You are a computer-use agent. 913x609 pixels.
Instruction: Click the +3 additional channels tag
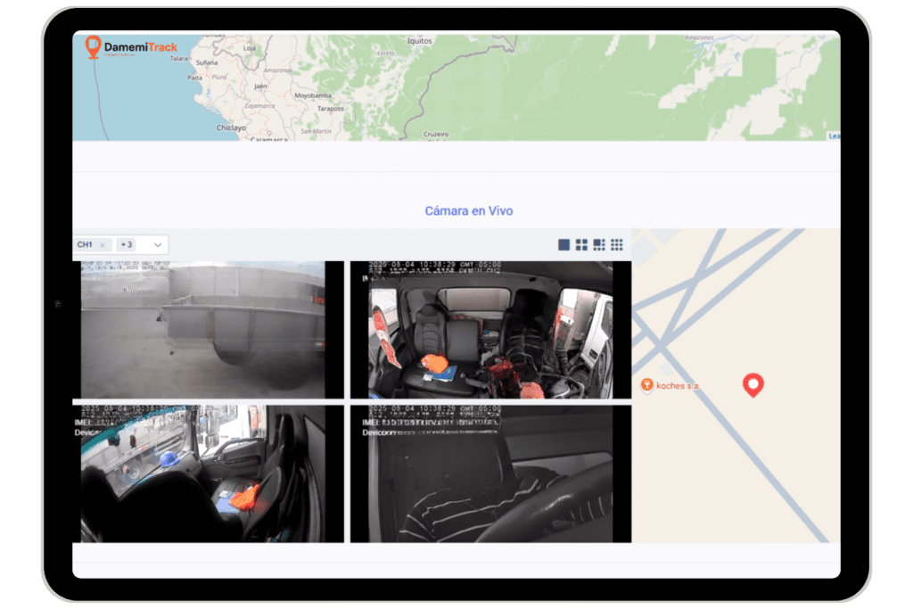click(126, 244)
